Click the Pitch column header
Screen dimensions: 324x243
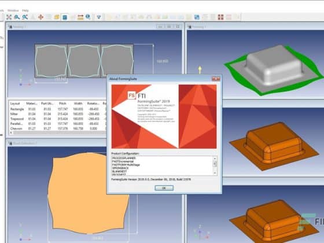tap(62, 104)
